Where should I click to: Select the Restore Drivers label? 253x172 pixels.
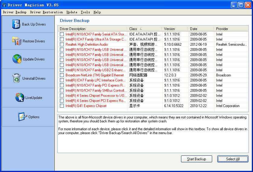(34, 41)
